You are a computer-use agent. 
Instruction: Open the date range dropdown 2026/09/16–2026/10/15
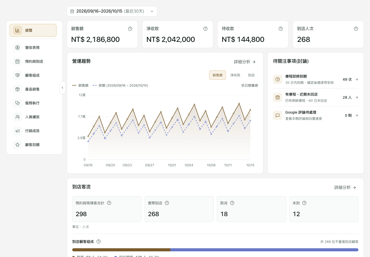[112, 11]
